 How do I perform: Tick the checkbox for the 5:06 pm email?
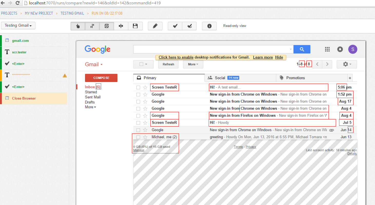pos(138,87)
